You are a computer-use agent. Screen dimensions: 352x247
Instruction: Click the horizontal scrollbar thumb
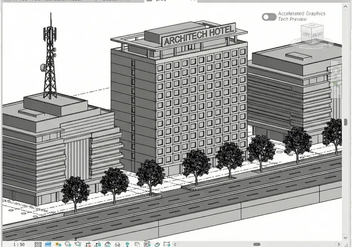(x=257, y=244)
